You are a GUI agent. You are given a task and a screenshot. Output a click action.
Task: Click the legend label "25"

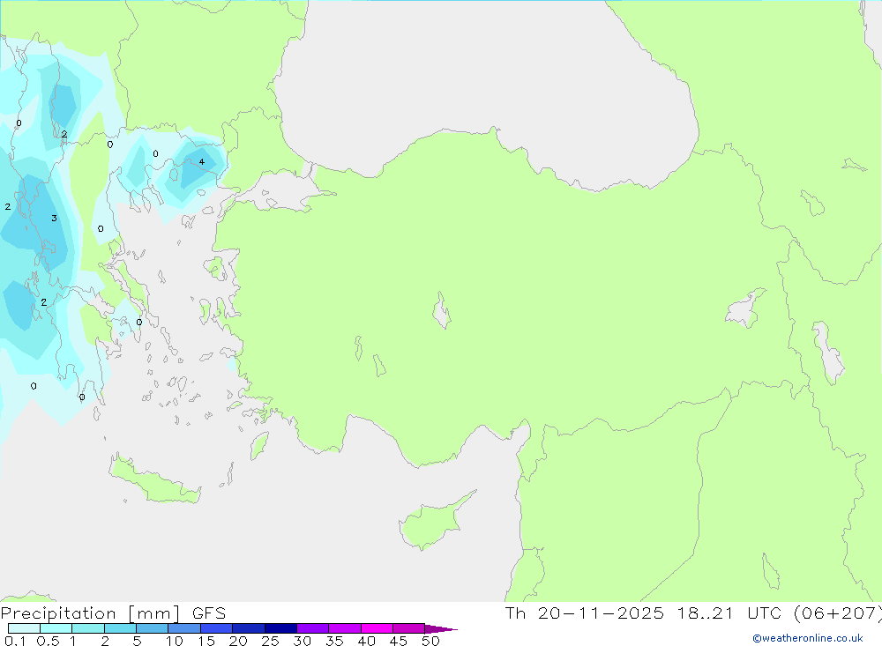[x=270, y=641]
